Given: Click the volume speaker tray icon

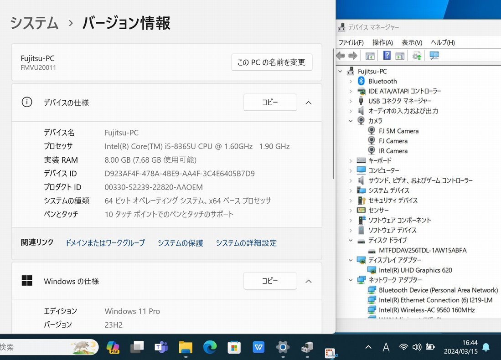Looking at the screenshot, I should (417, 347).
